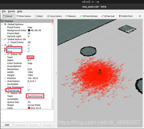Select the 2D Nav Goal tool
This screenshot has width=144, height=129.
click(108, 16)
